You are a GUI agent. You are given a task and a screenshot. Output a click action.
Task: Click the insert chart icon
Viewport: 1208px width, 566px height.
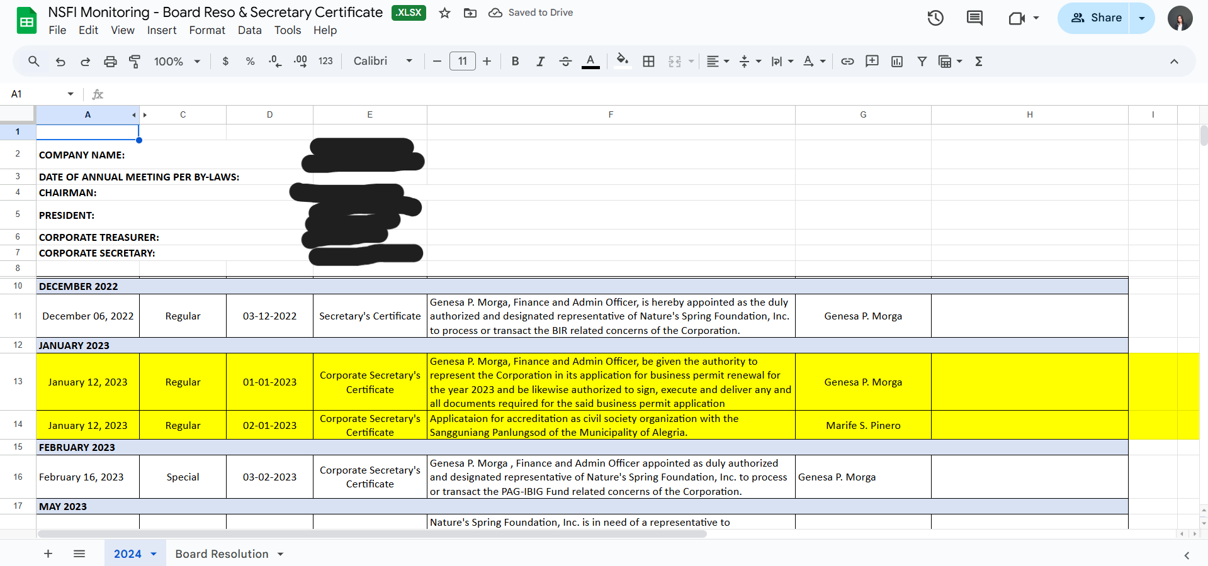(897, 61)
